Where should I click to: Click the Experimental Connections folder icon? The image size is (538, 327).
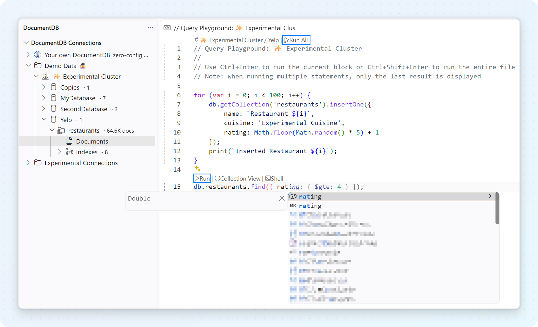point(38,163)
